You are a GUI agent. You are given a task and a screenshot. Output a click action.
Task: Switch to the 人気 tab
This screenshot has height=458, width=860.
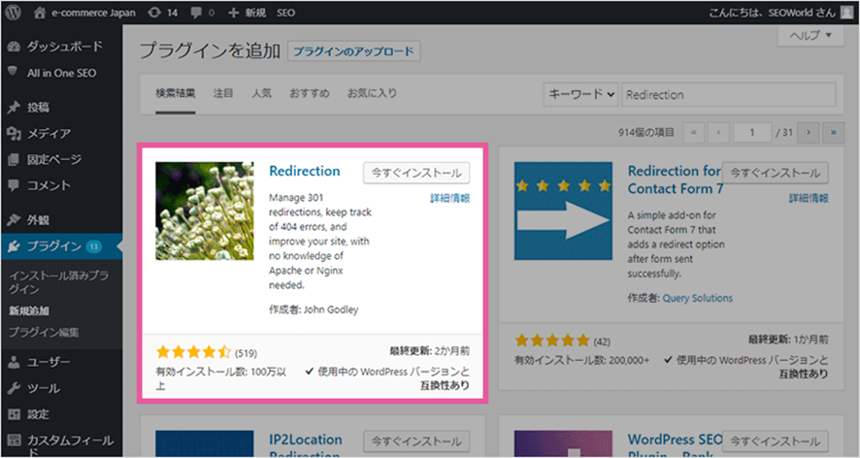point(262,93)
